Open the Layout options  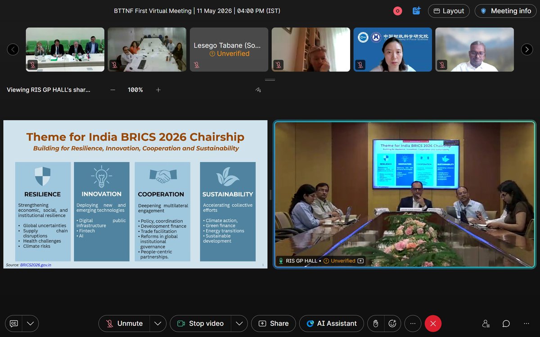point(449,11)
